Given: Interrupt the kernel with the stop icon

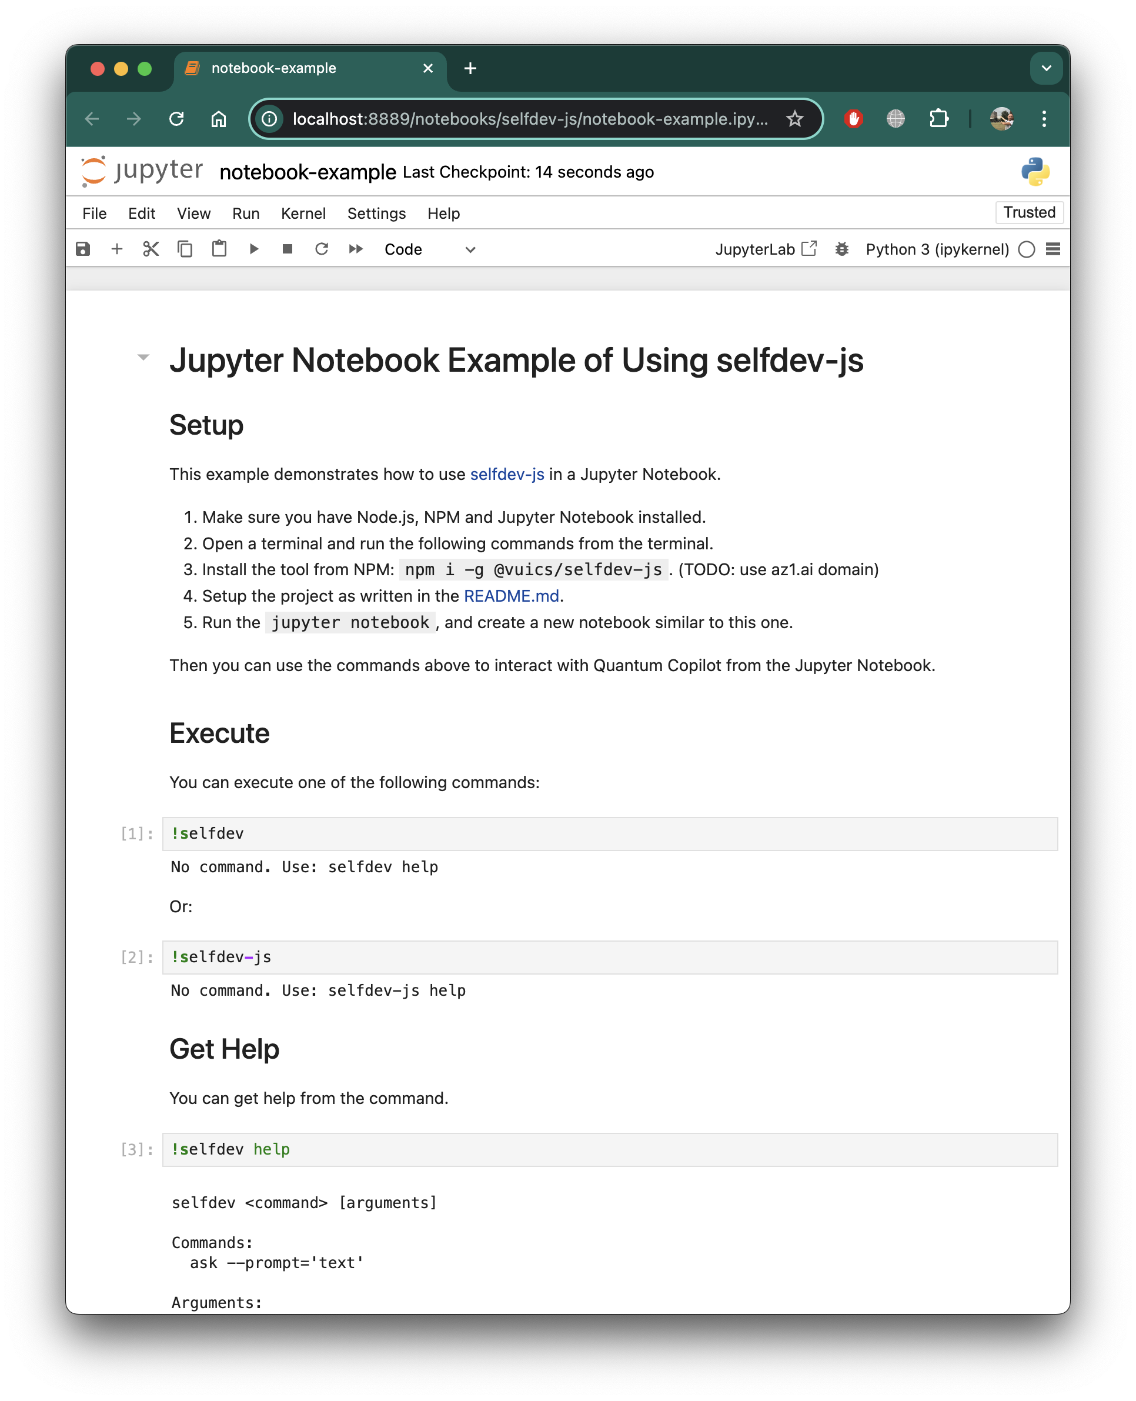Looking at the screenshot, I should click(x=288, y=249).
